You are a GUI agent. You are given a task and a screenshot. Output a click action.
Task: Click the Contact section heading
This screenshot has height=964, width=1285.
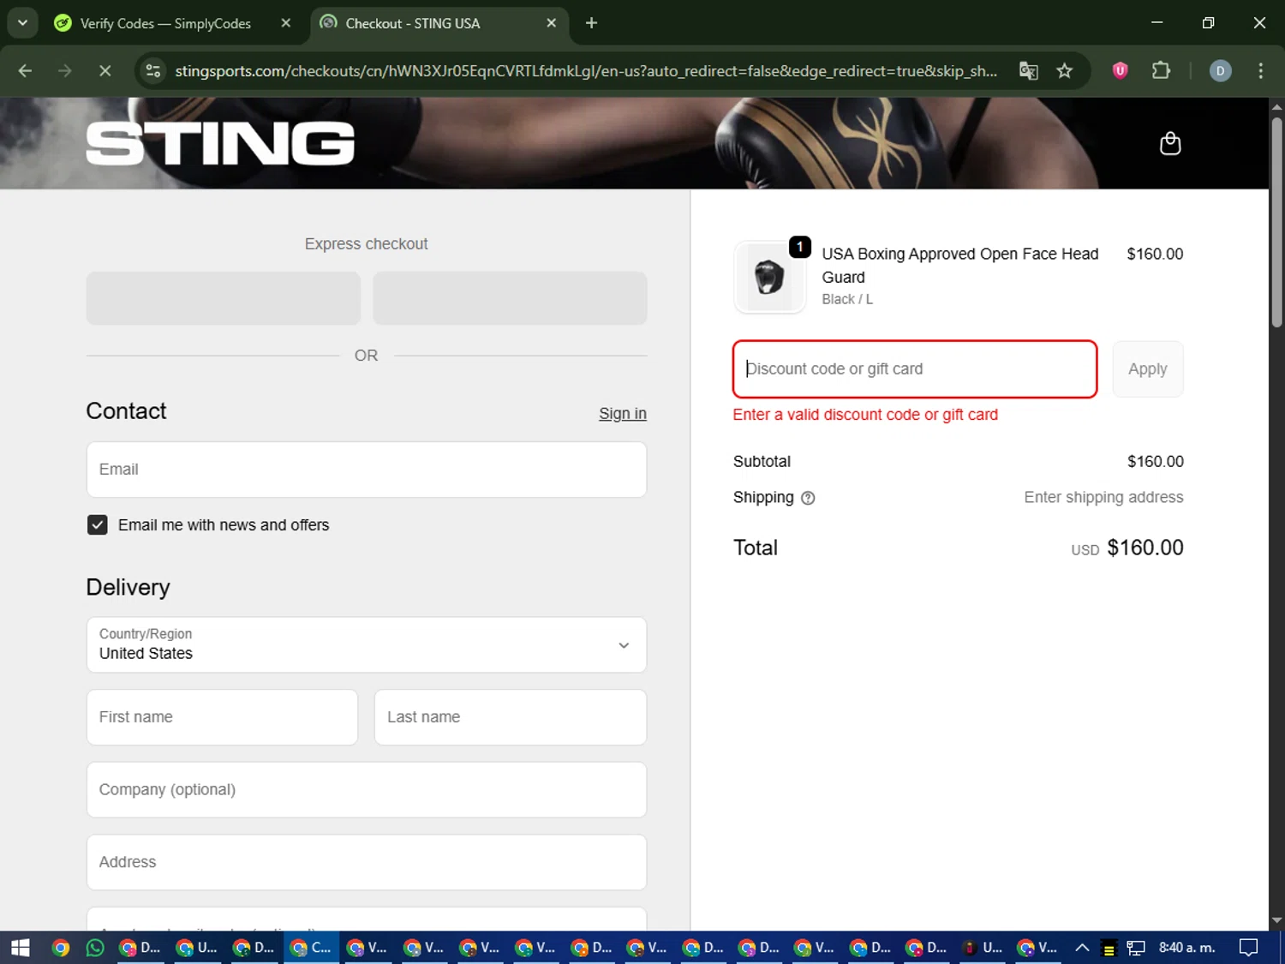[126, 411]
